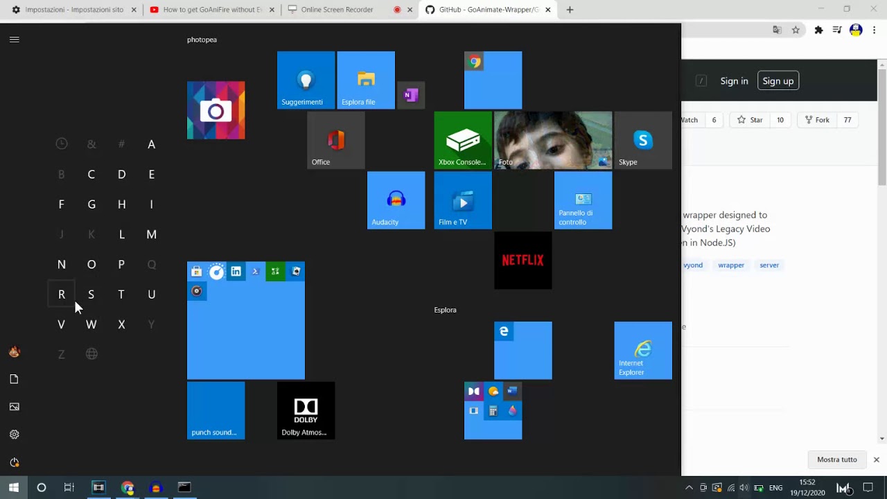The height and width of the screenshot is (499, 887).
Task: Open the Skype tile
Action: (x=643, y=140)
